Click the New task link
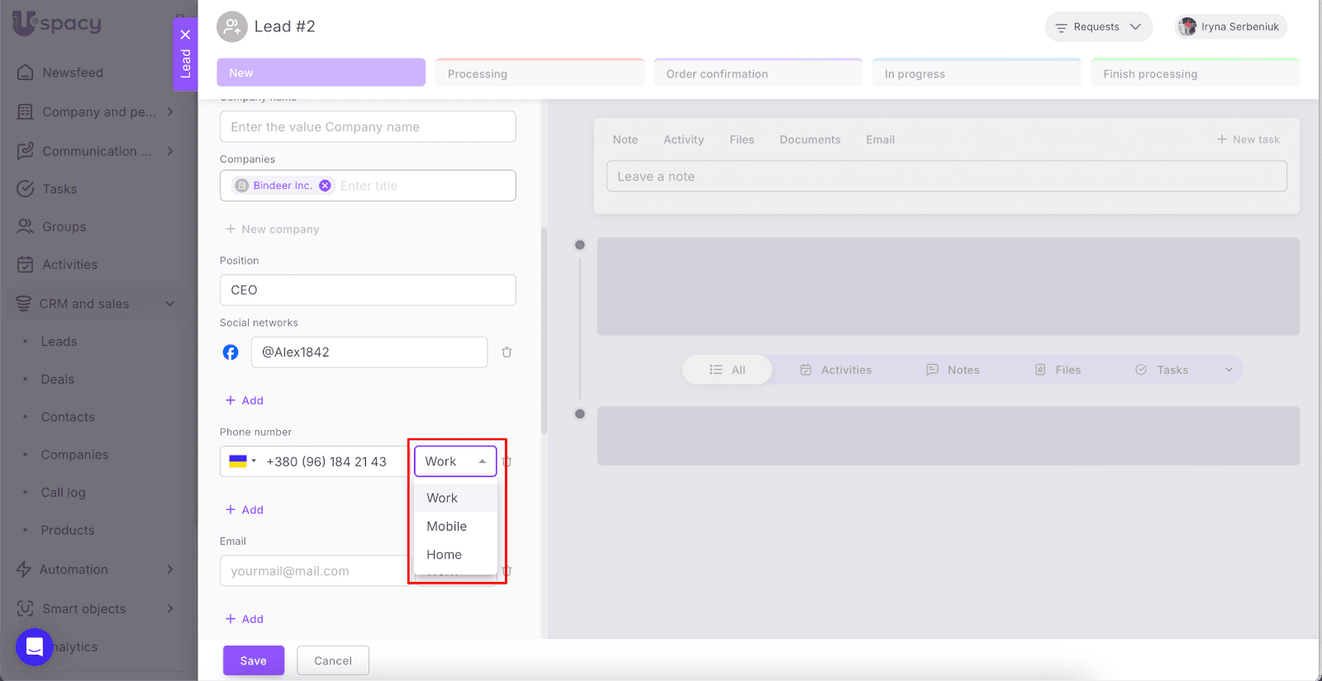The image size is (1322, 681). tap(1248, 140)
